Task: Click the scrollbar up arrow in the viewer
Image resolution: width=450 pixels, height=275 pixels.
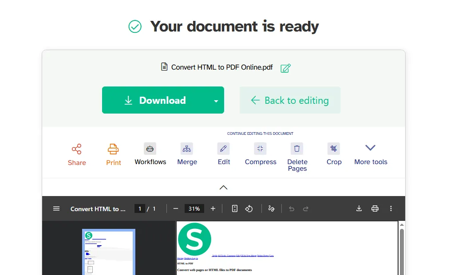Action: coord(402,224)
